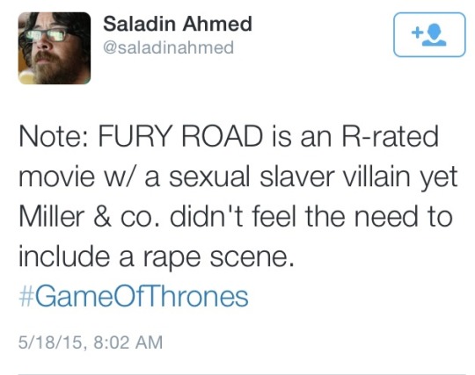Open the Saladin Ahmed display name link
The image size is (475, 375).
(178, 24)
